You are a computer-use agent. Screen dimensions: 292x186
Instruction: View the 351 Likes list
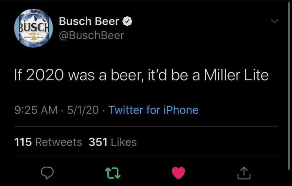click(112, 142)
